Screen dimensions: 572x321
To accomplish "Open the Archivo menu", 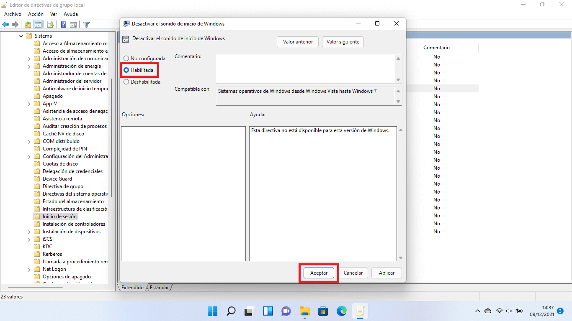I will point(13,14).
